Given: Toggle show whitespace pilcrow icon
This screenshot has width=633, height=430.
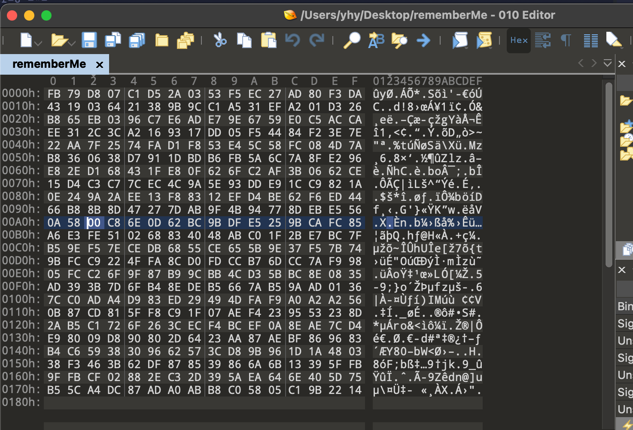Looking at the screenshot, I should (566, 40).
